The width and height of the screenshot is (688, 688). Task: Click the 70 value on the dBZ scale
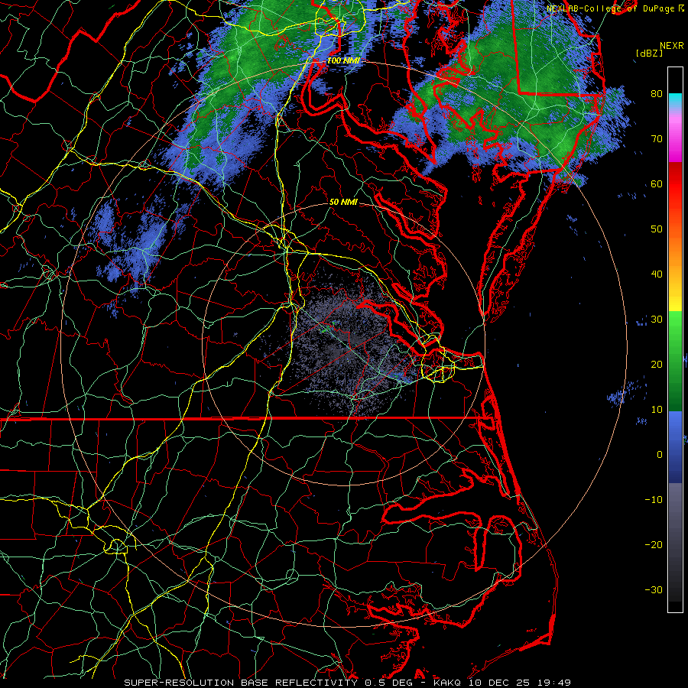pyautogui.click(x=657, y=139)
